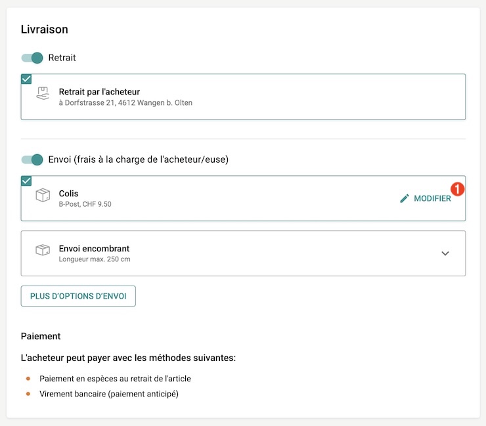Viewport: 486px width, 426px height.
Task: Expand Envoi encombrant with the chevron arrow
Action: [445, 253]
